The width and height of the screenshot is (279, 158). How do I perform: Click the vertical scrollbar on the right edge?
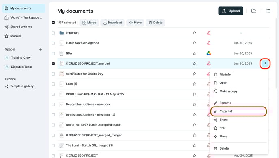277,53
